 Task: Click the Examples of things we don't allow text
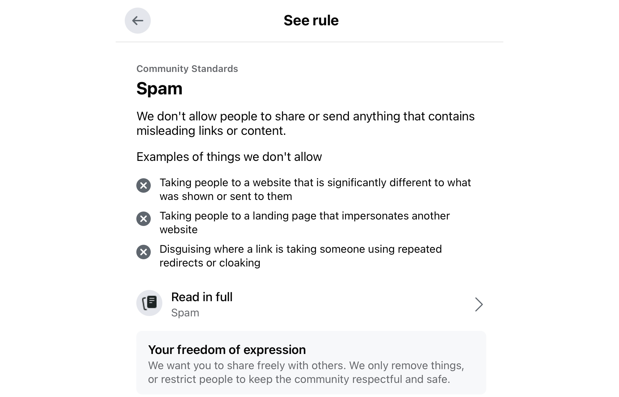click(229, 157)
